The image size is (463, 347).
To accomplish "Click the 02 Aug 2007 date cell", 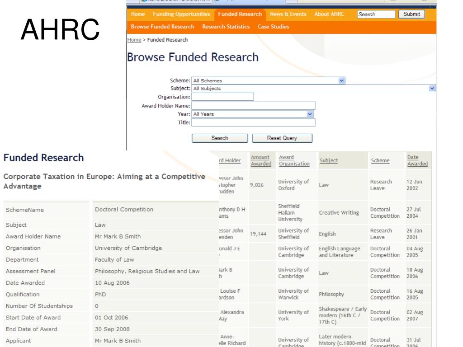I will [x=415, y=315].
